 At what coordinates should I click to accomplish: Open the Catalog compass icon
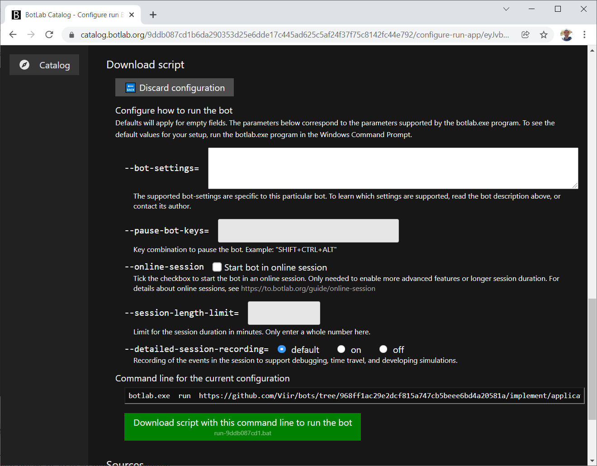(24, 65)
